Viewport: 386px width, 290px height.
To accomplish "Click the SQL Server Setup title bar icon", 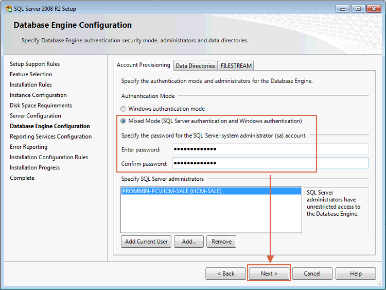I will (x=9, y=9).
